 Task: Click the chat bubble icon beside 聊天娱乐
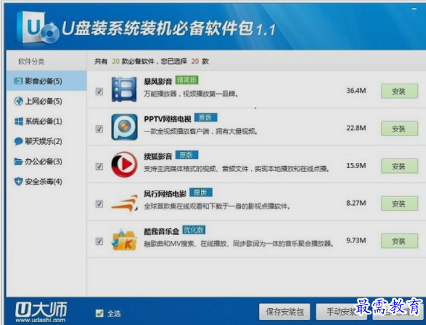coord(19,141)
